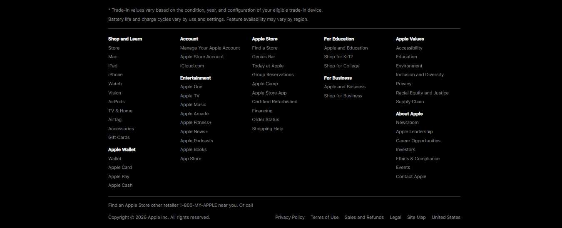Visit the iCloud.com link
Viewport: 562px width, 228px height.
[192, 66]
